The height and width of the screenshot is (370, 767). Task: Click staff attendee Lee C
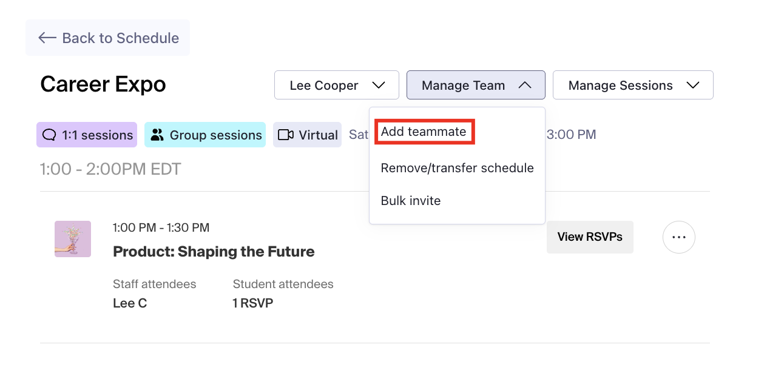click(x=130, y=303)
